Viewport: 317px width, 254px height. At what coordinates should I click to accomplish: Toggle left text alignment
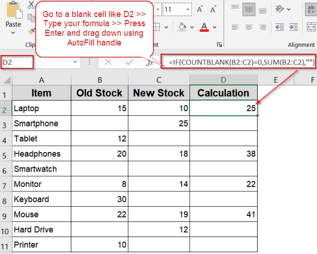pyautogui.click(x=236, y=28)
